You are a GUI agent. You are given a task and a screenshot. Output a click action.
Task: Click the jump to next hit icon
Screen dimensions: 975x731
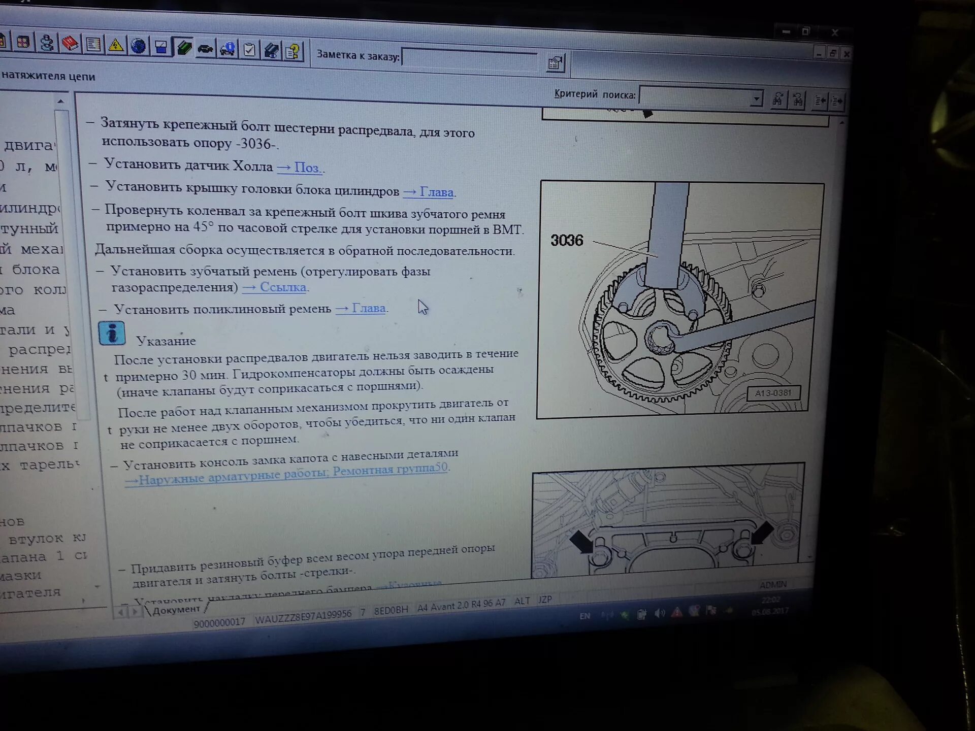[x=836, y=101]
